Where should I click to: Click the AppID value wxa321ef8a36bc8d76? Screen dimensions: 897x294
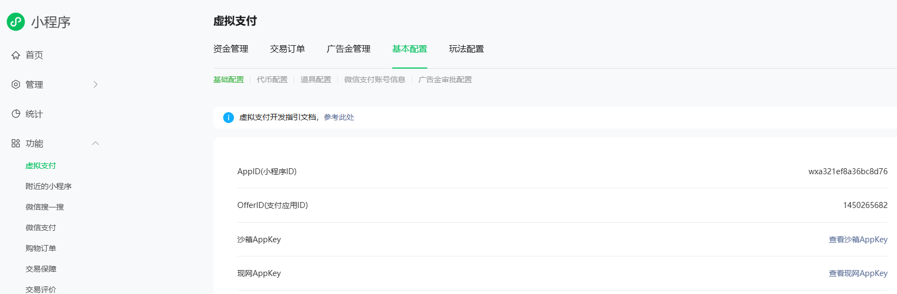pyautogui.click(x=848, y=171)
